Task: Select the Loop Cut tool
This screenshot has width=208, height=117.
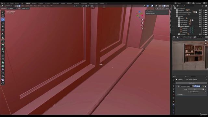Action: (3, 56)
